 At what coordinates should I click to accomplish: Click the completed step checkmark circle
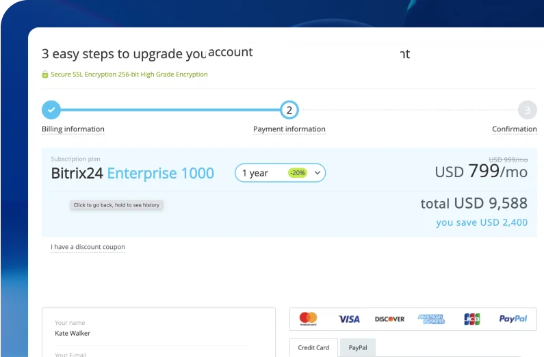click(x=51, y=109)
